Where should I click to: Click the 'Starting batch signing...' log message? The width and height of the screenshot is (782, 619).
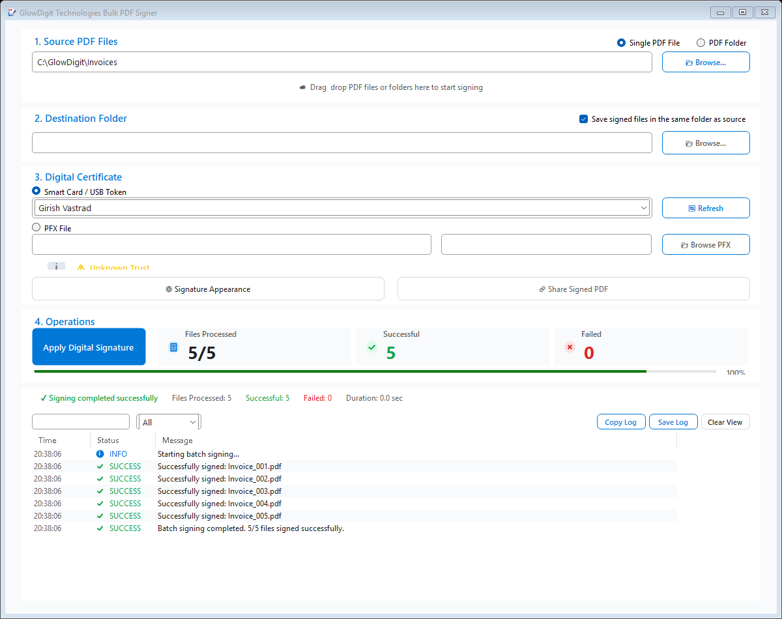(x=198, y=453)
